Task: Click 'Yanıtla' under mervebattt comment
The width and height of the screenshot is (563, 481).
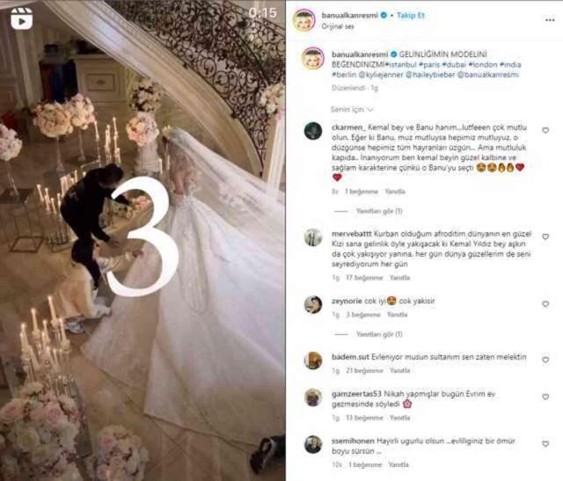Action: point(399,278)
